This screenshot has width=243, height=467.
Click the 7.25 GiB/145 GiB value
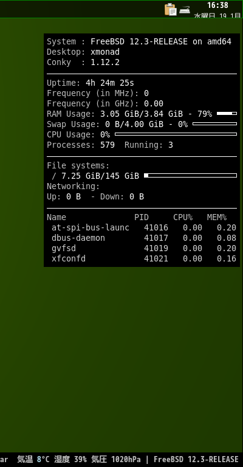tap(100, 176)
